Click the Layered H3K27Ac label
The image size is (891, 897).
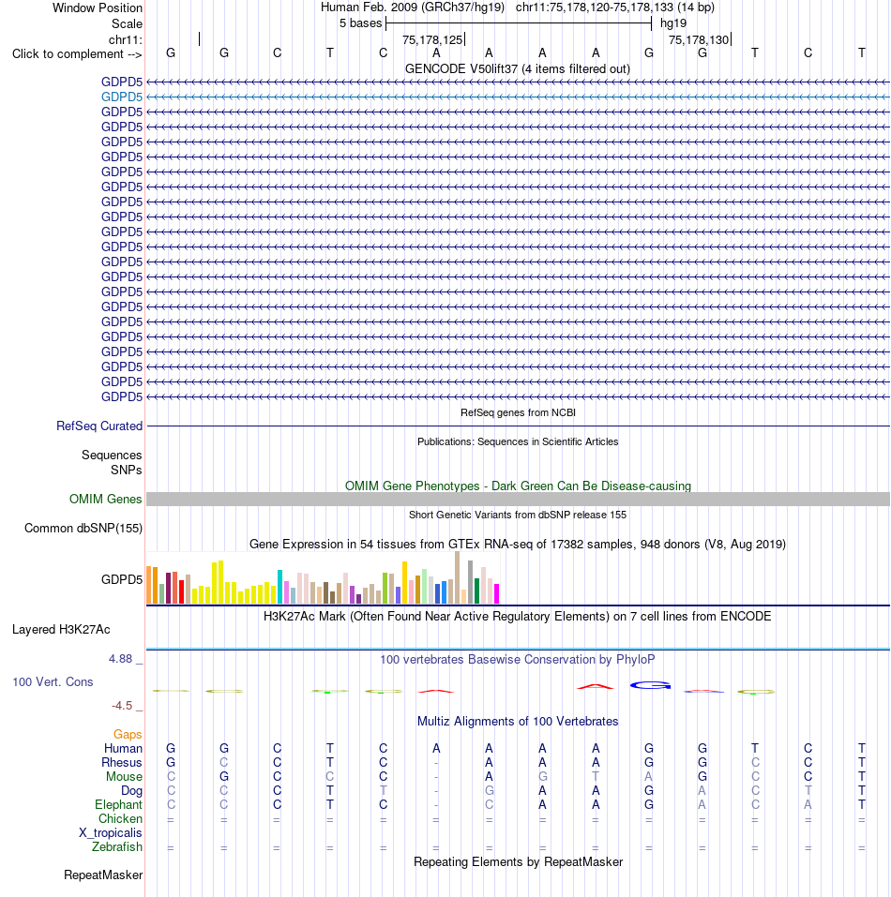(61, 629)
